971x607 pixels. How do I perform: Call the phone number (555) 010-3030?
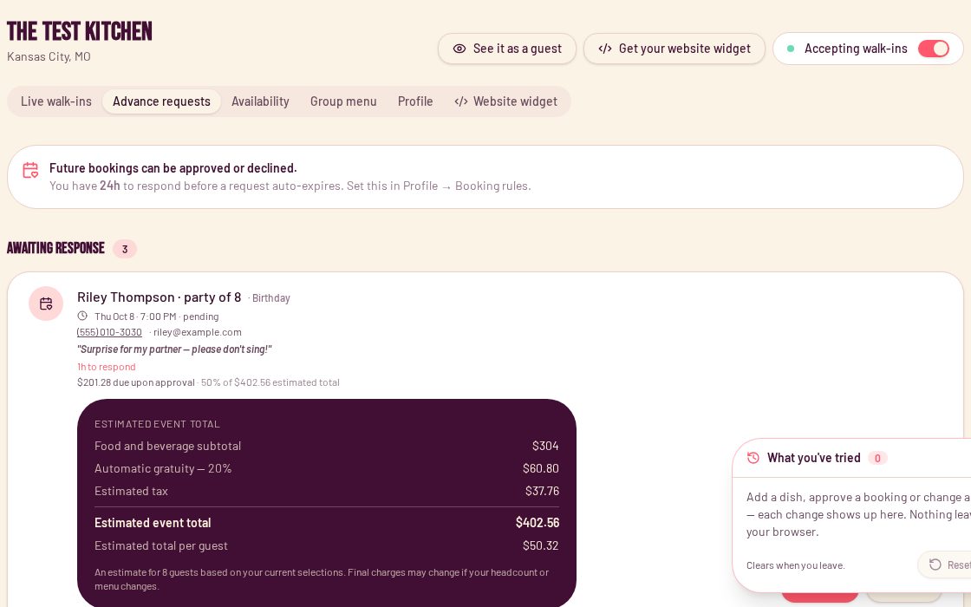point(109,332)
